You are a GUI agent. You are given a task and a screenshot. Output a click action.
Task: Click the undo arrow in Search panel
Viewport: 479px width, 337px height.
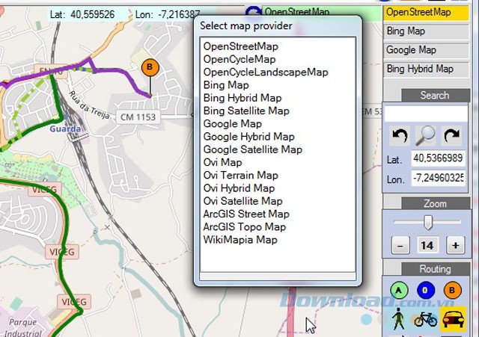click(x=399, y=136)
